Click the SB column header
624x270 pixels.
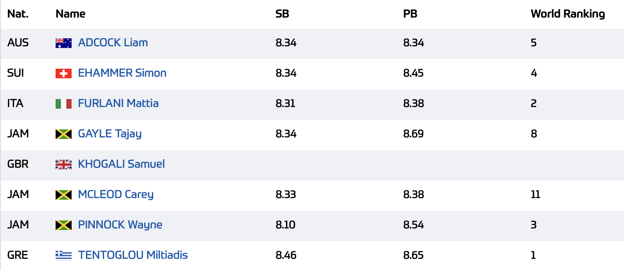282,14
